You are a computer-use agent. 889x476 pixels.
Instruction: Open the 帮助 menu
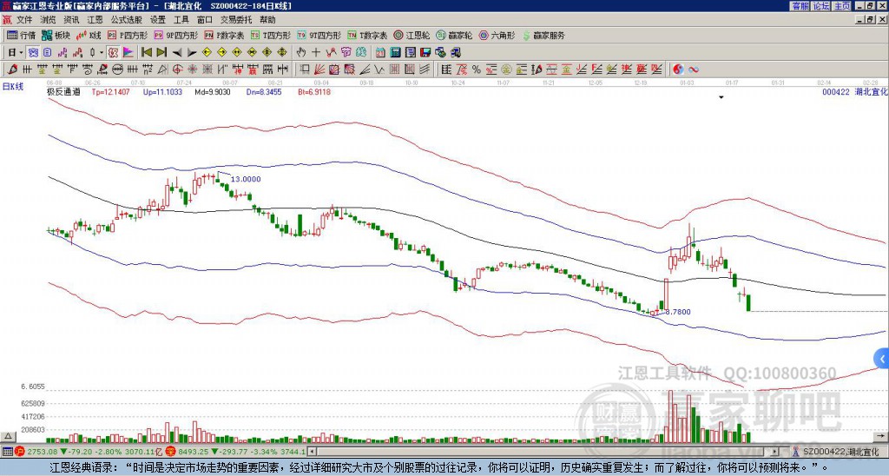pos(267,20)
